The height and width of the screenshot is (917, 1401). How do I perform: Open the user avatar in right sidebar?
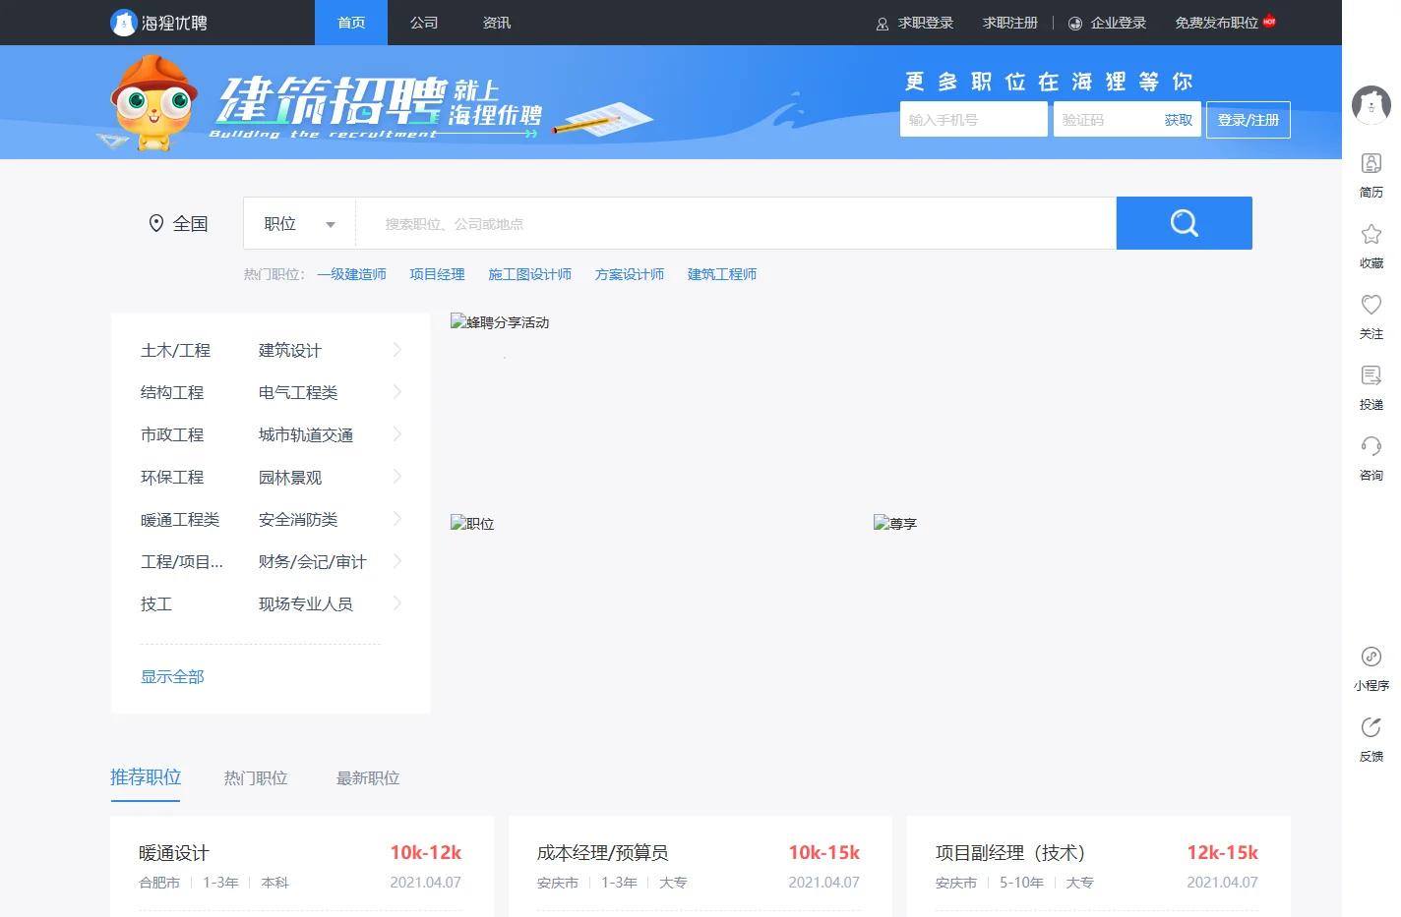coord(1371,103)
